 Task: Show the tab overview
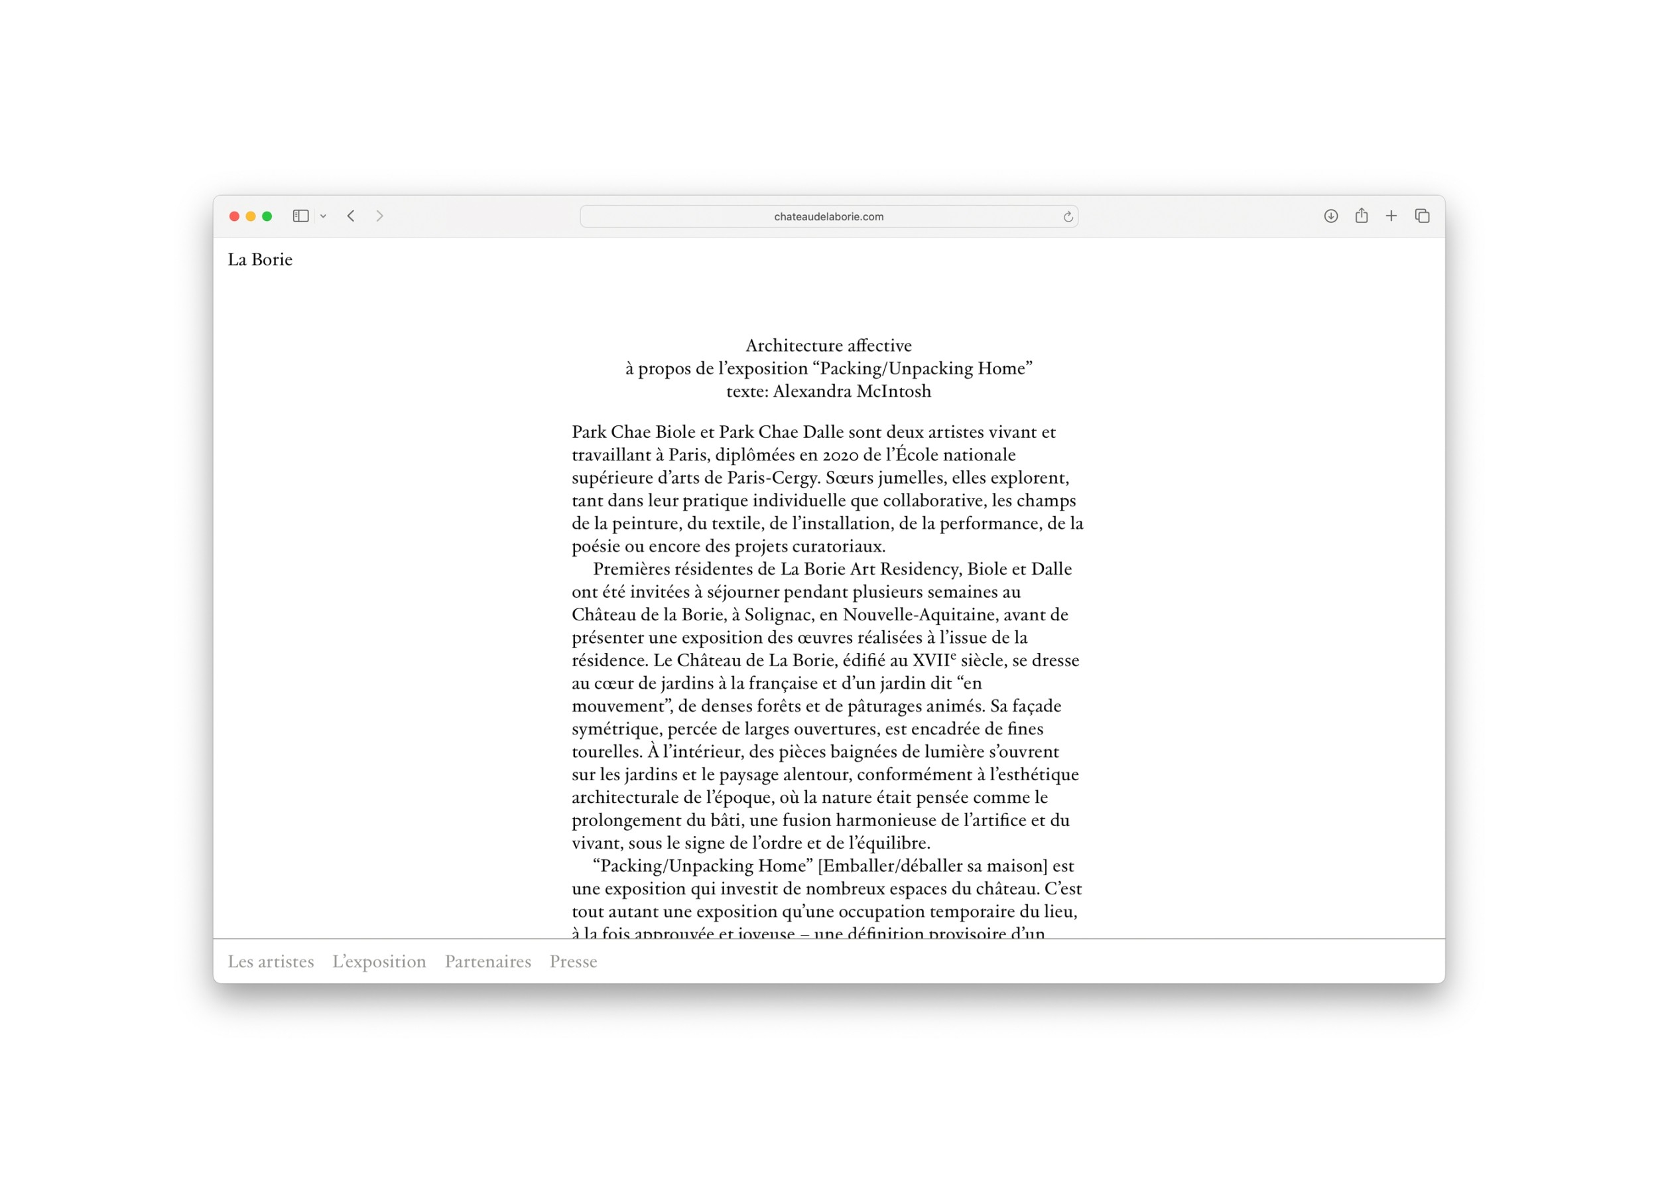(x=1422, y=216)
